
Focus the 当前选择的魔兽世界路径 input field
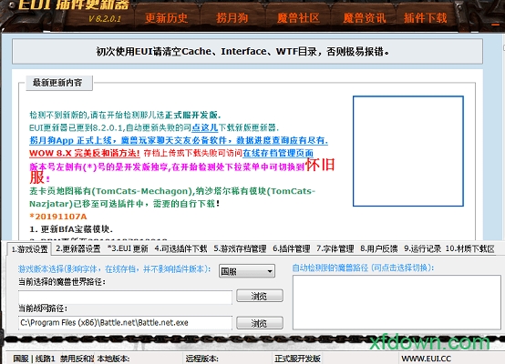(125, 297)
